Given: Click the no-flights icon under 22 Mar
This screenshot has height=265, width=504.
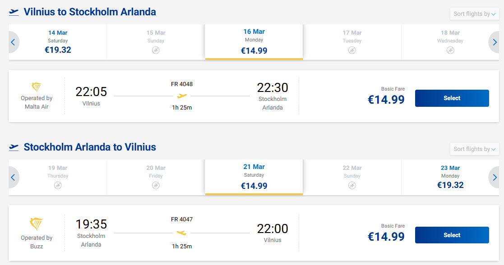Looking at the screenshot, I should [352, 185].
